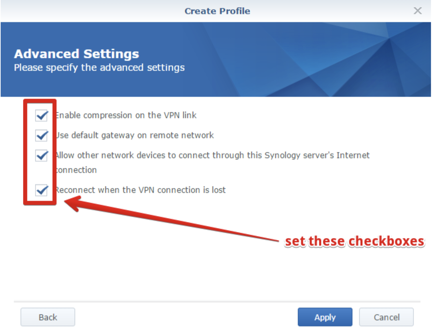Uncheck the Enable compression on VPN link checkbox
The image size is (432, 335).
click(x=42, y=115)
